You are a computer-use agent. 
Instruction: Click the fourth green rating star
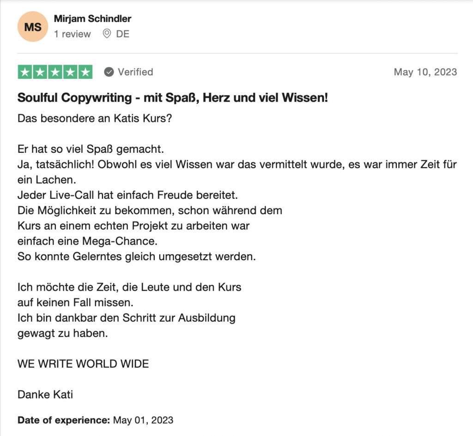(70, 72)
